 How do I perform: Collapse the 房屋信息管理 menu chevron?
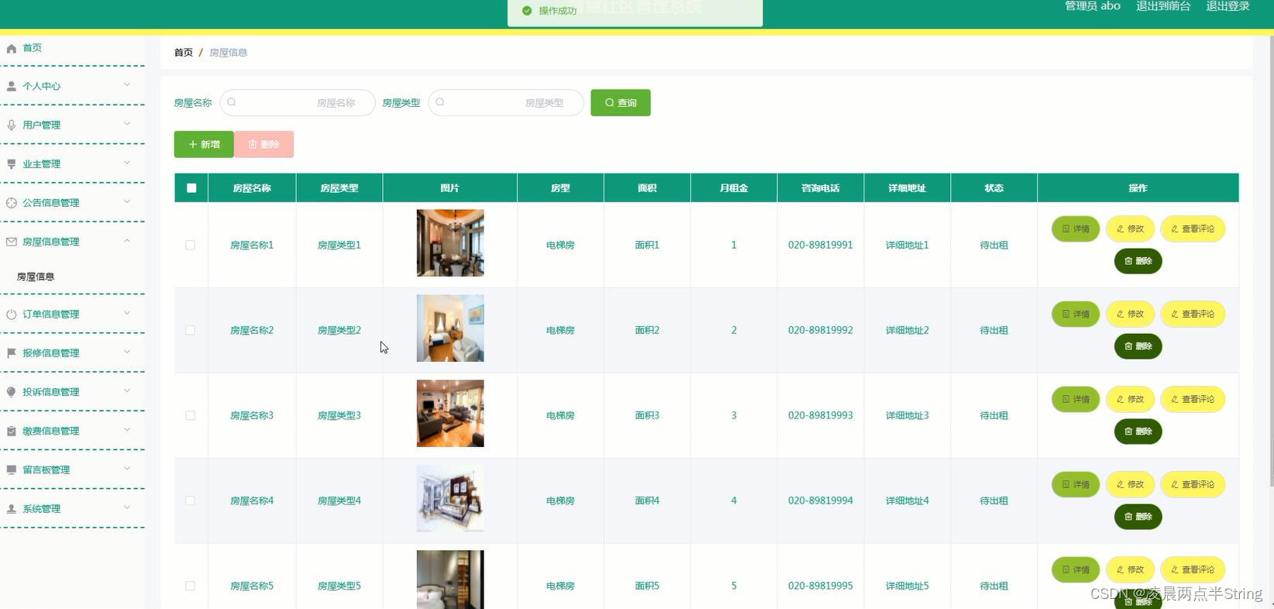pyautogui.click(x=127, y=240)
